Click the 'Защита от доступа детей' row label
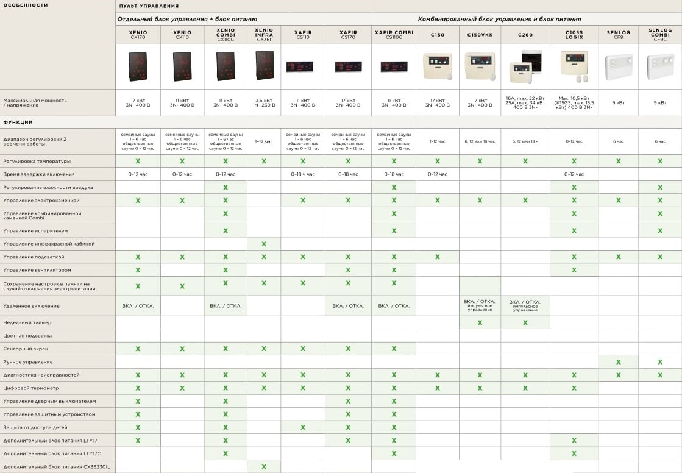 point(35,427)
